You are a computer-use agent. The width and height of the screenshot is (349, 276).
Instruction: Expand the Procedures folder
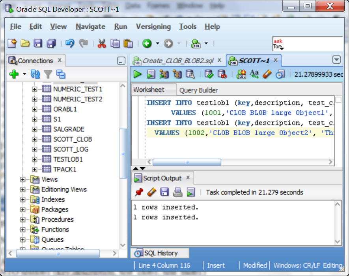pos(22,219)
